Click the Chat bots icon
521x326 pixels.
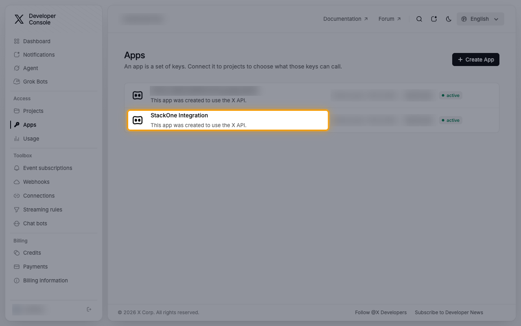[17, 223]
